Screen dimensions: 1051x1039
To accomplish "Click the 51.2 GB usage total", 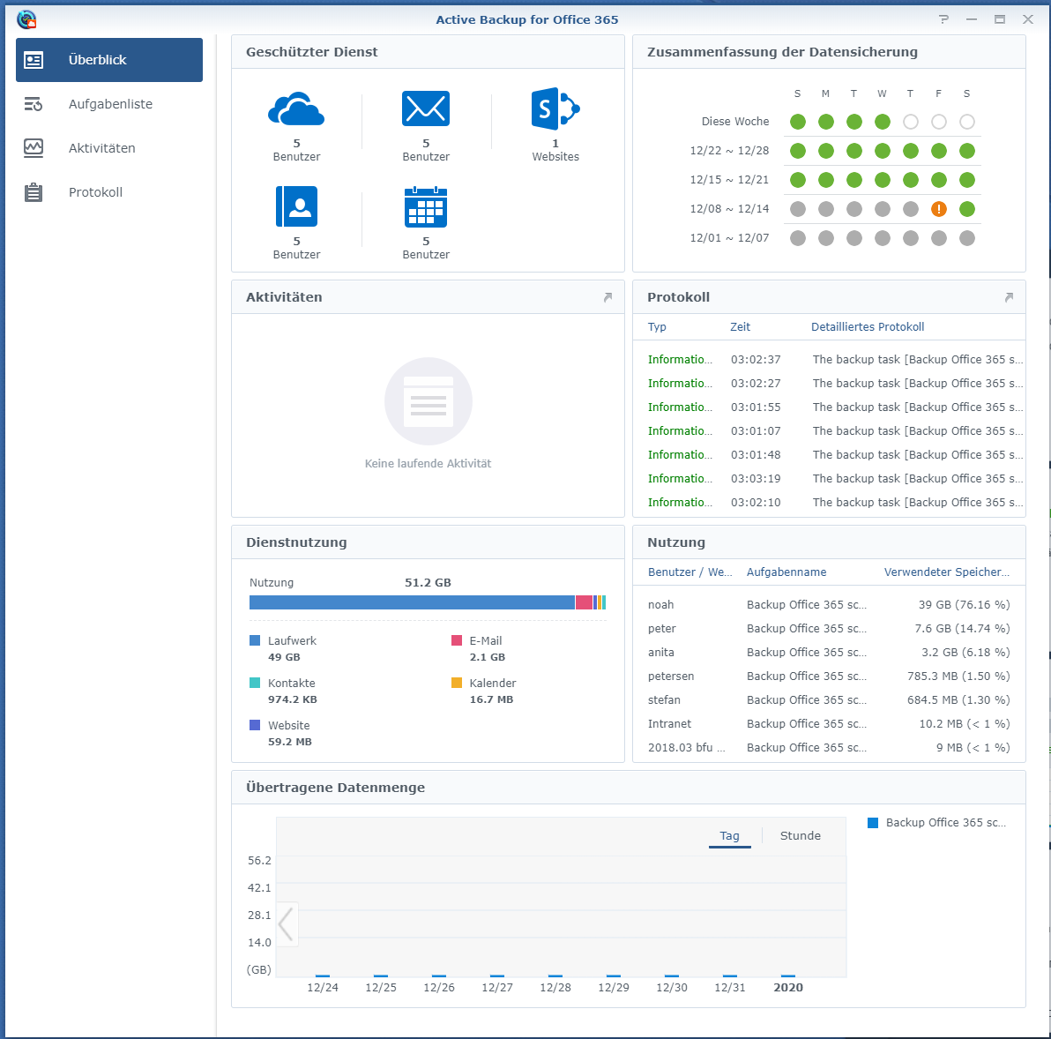I will (428, 583).
